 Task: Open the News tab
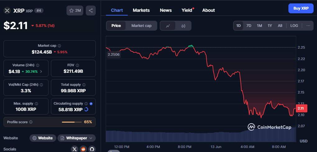pyautogui.click(x=166, y=10)
